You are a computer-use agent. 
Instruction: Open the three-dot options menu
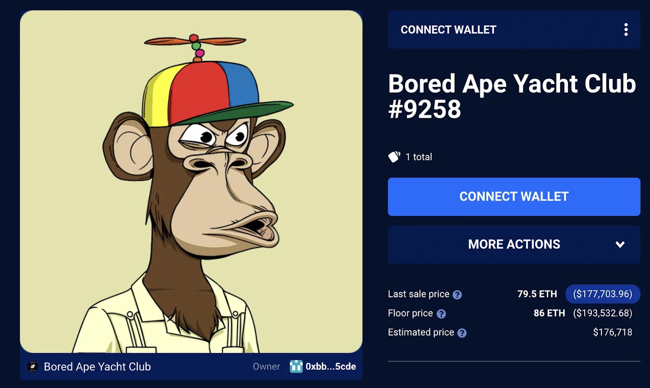[x=626, y=30]
